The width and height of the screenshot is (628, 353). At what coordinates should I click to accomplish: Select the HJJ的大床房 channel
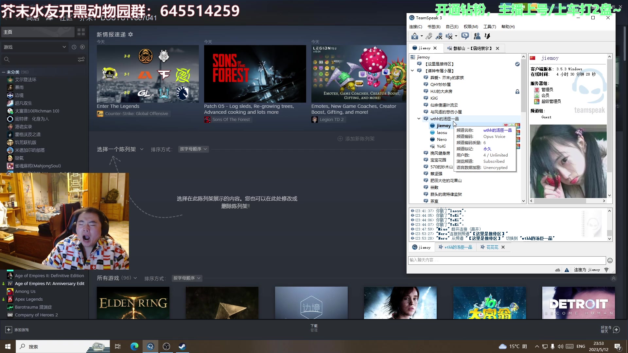click(x=441, y=92)
